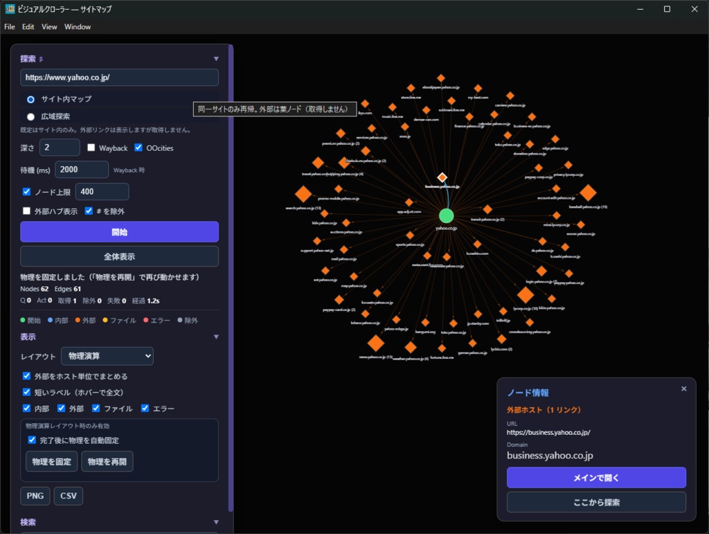Select the sports.yahoo.co.jp node

[x=410, y=235]
